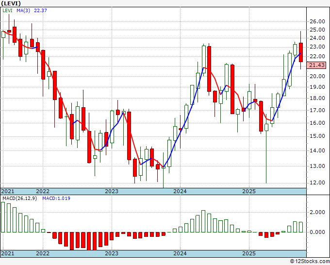Image resolution: width=330 pixels, height=265 pixels.
Task: Click the 12.00 price axis label
Action: coord(317,182)
